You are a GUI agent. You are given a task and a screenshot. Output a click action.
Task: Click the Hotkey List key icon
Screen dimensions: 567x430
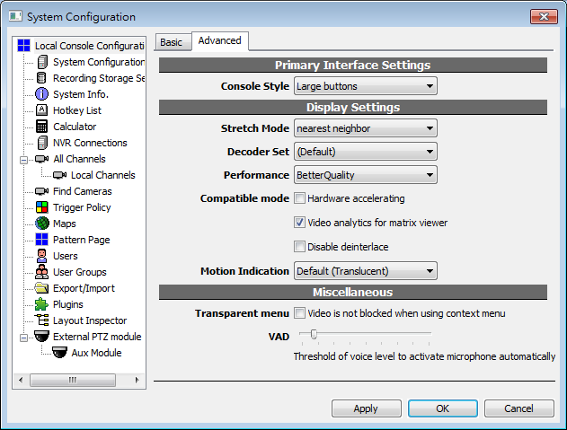pos(42,110)
